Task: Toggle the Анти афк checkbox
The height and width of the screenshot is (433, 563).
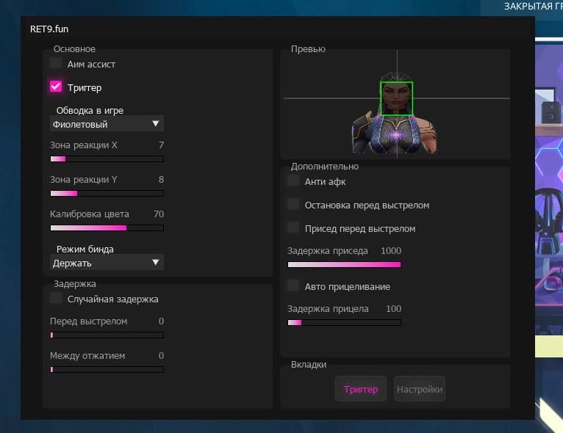Action: [293, 181]
